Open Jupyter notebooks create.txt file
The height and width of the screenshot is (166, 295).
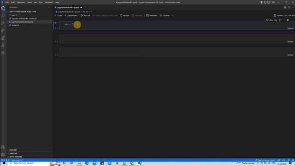[x=24, y=18]
